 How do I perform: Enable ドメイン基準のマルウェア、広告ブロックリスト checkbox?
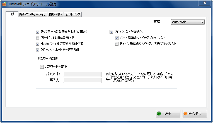[x=117, y=44]
